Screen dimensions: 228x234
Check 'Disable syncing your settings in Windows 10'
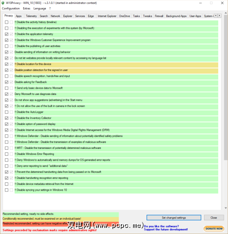point(6,190)
